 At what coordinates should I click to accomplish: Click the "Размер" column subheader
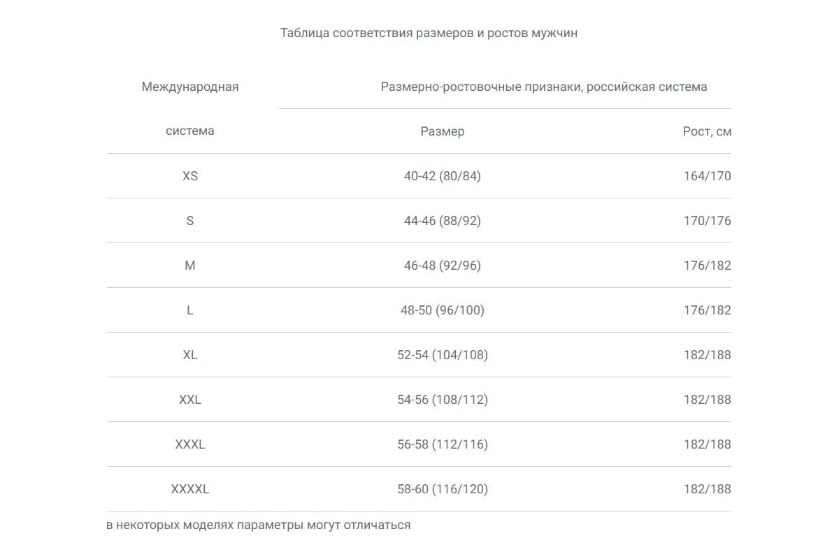442,131
